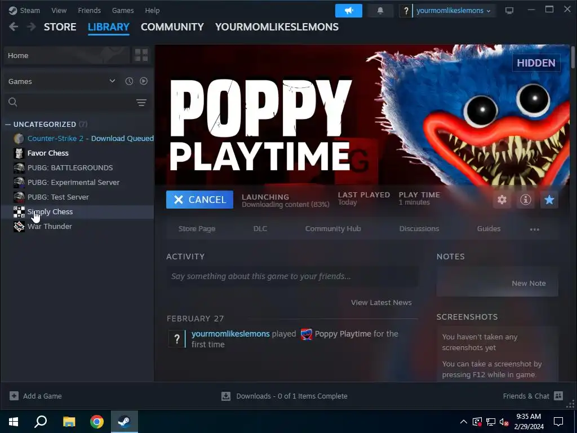Go forward with the right arrow

coord(32,26)
